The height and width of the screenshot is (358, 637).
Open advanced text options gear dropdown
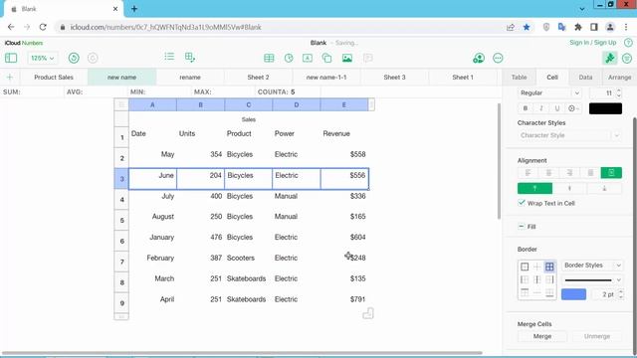click(573, 108)
